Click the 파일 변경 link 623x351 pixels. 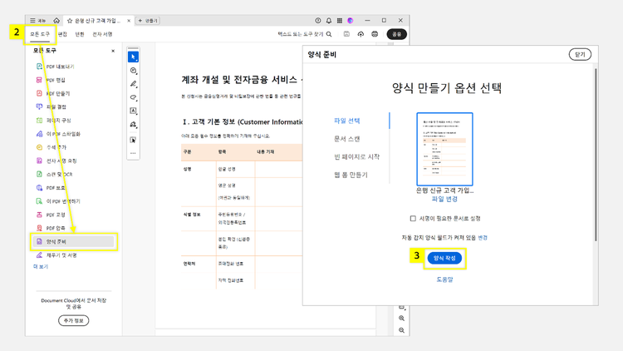444,199
